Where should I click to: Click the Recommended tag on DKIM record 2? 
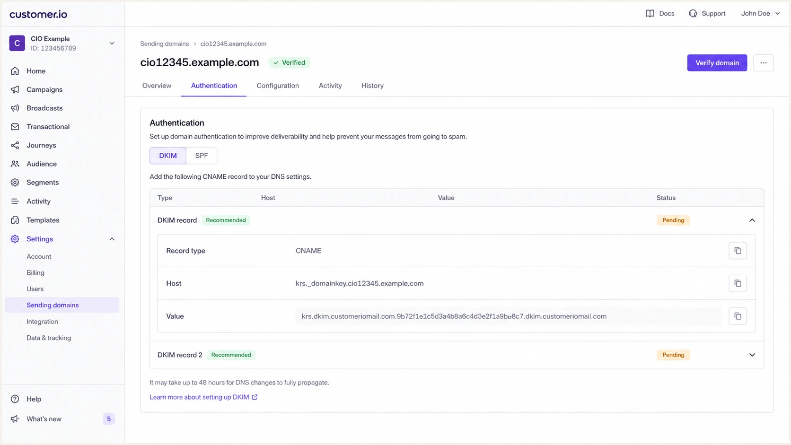coord(231,355)
